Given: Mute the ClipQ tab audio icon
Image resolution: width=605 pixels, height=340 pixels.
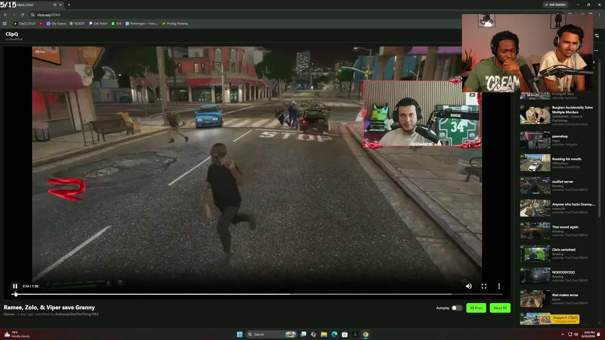Looking at the screenshot, I should tap(55, 5).
